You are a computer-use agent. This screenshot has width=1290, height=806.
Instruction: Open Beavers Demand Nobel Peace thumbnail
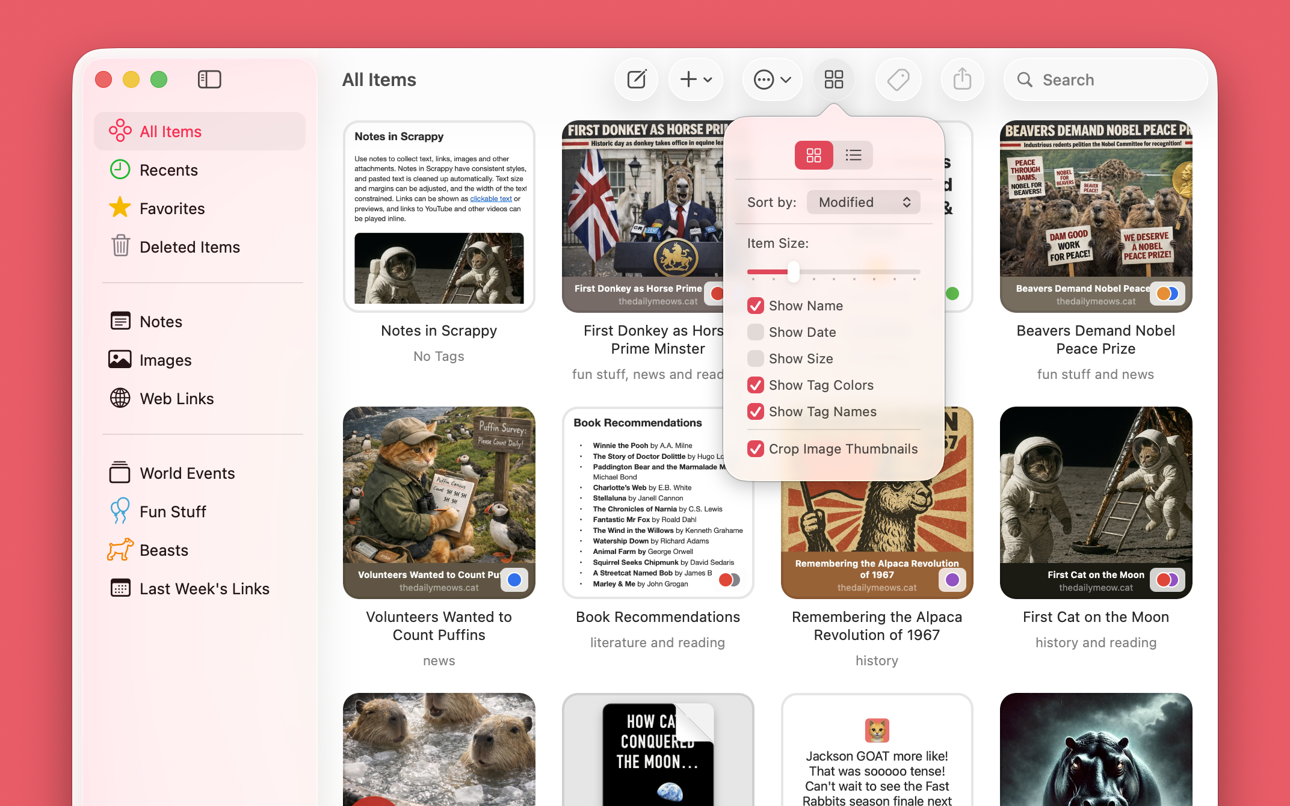(1096, 217)
